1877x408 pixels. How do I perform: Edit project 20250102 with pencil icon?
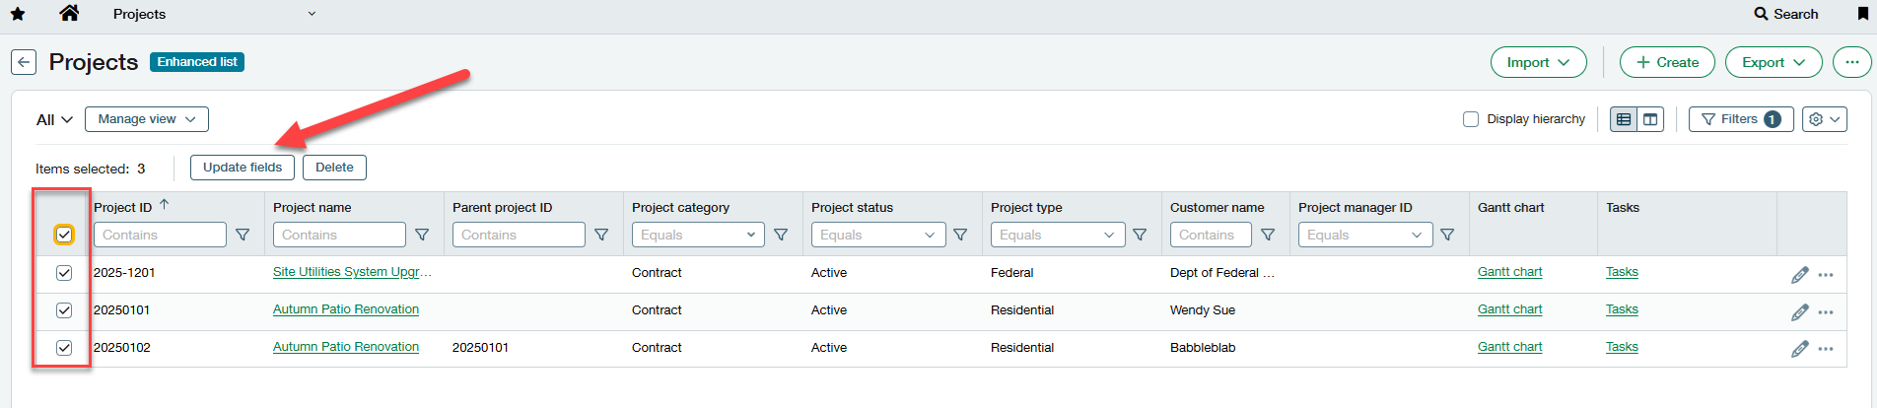1799,349
